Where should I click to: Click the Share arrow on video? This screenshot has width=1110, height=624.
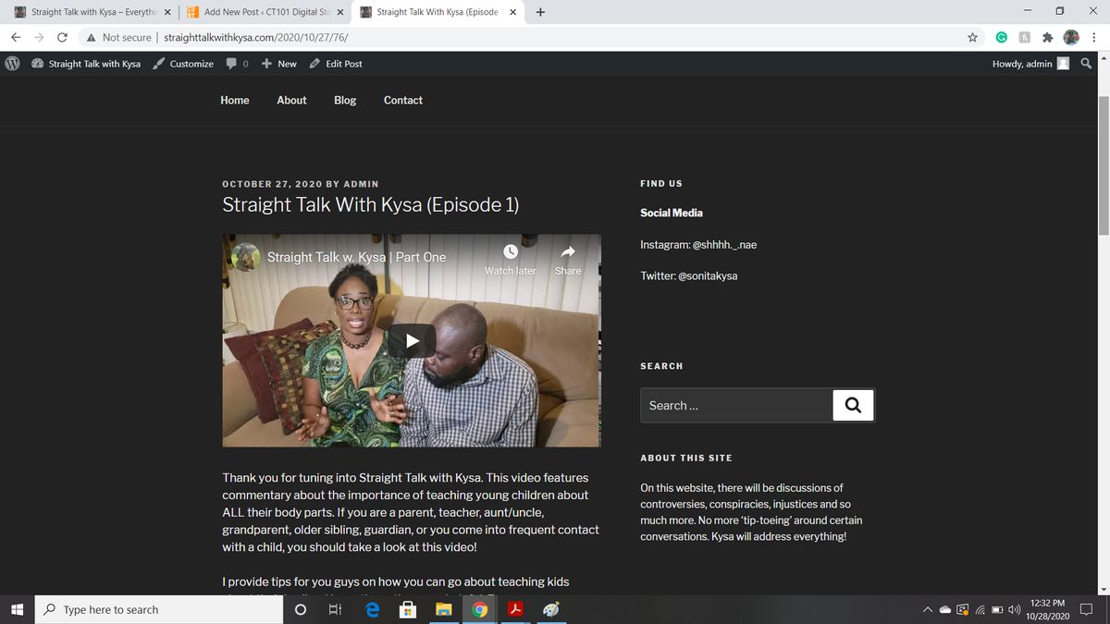coord(568,252)
